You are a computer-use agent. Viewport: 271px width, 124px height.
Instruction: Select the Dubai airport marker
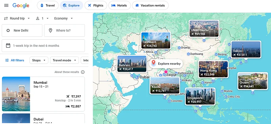click(137, 77)
